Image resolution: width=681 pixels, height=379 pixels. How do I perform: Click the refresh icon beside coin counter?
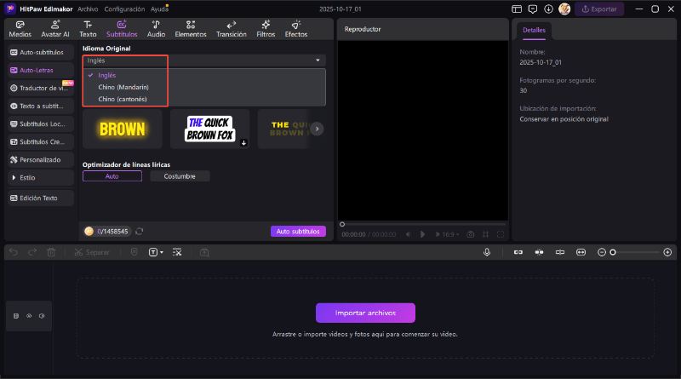(139, 231)
